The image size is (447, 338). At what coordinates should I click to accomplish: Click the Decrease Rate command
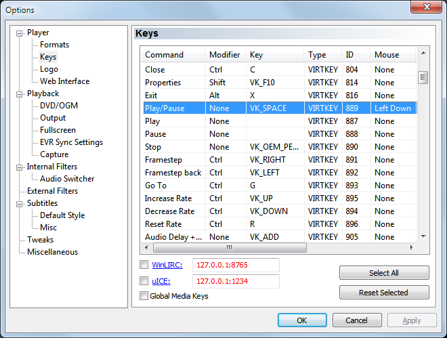tap(279, 211)
